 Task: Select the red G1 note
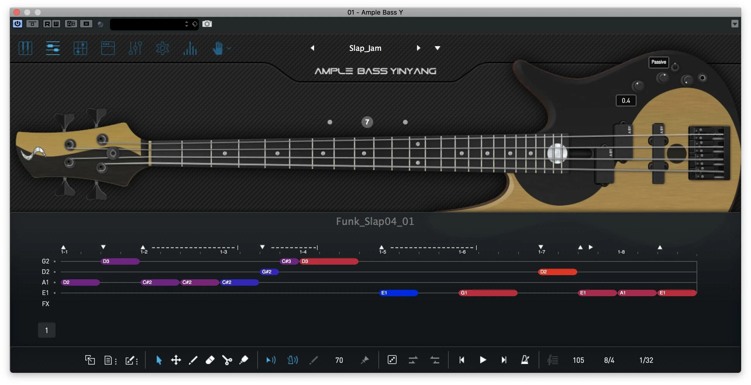[x=488, y=293]
